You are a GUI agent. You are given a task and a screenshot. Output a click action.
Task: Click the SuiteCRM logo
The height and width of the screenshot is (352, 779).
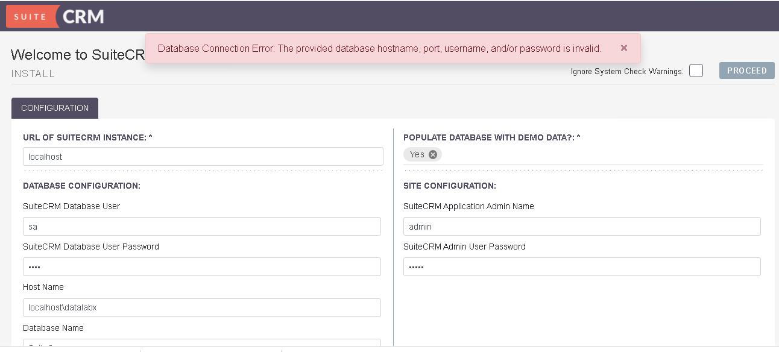tap(55, 16)
